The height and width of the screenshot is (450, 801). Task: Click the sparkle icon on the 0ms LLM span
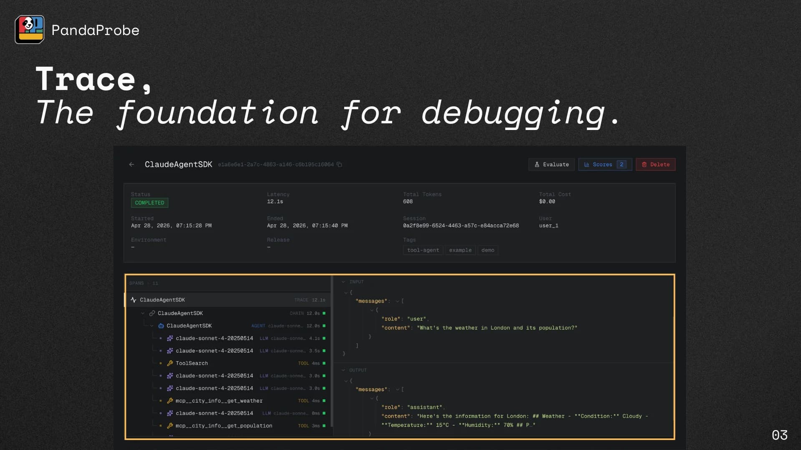tap(170, 413)
